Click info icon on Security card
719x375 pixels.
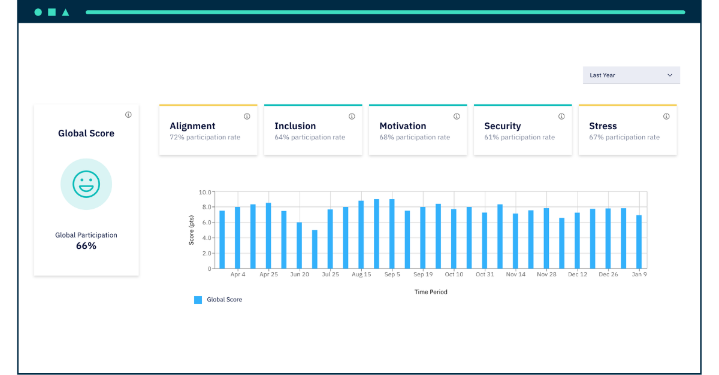click(x=561, y=117)
